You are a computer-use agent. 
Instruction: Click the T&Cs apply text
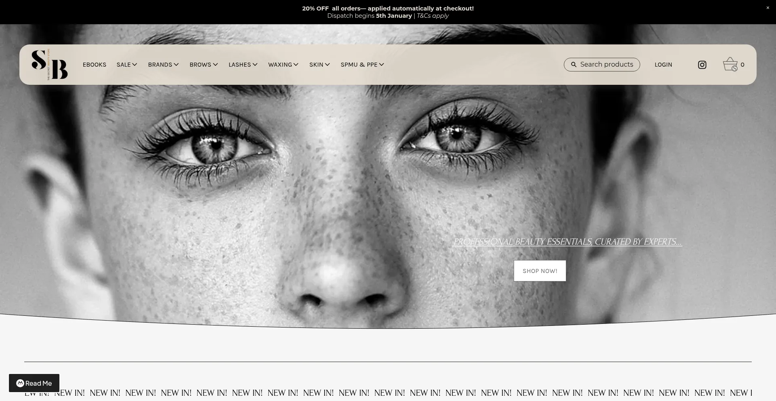coord(432,16)
